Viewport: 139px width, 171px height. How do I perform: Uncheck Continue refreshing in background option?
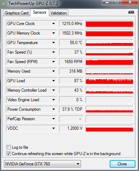8,153
